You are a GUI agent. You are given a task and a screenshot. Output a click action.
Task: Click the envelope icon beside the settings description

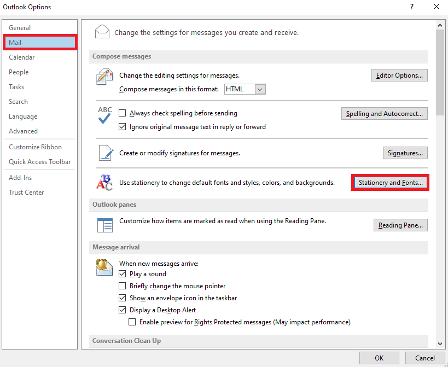click(102, 31)
